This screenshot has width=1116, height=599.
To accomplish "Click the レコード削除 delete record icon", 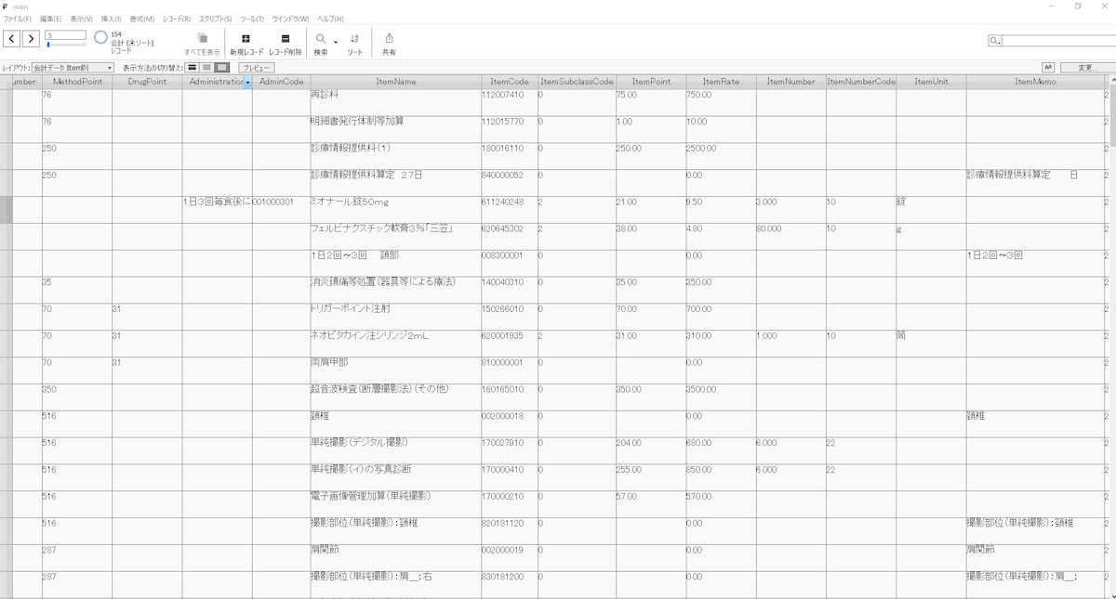I will (x=286, y=39).
